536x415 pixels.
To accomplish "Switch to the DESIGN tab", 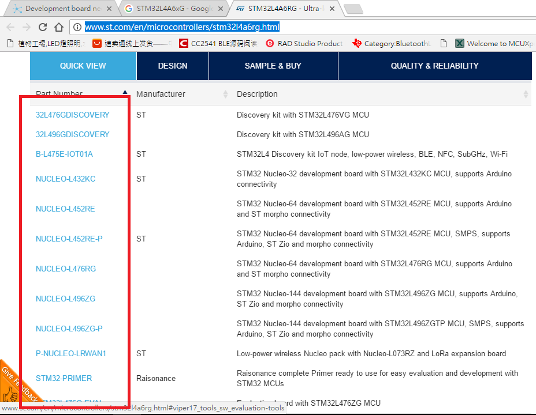I will tap(173, 66).
